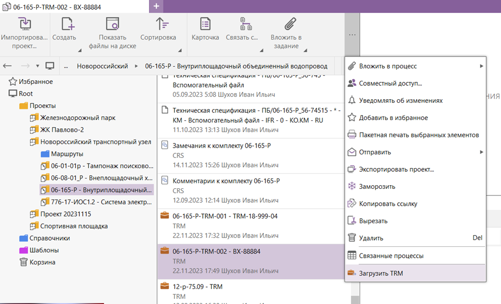
Task: Open the Железнодорожный парк project
Action: point(78,118)
